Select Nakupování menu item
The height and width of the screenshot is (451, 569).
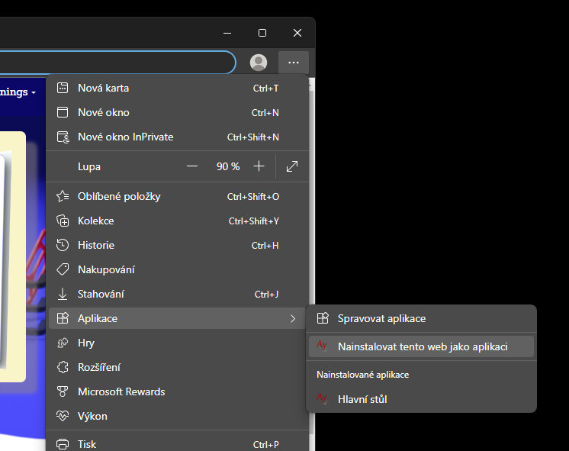coord(178,269)
